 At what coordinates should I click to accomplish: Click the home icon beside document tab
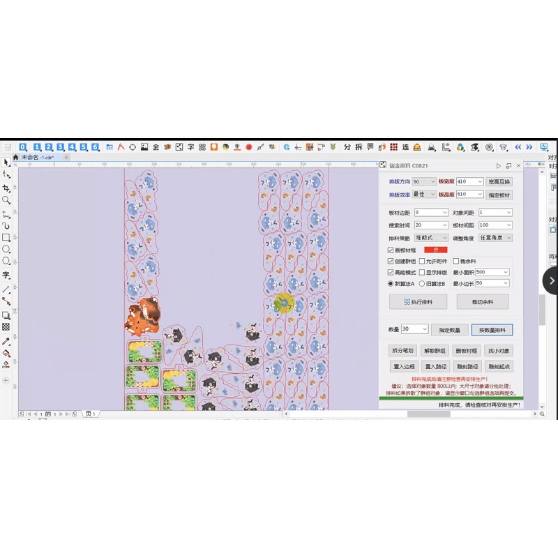pyautogui.click(x=15, y=157)
